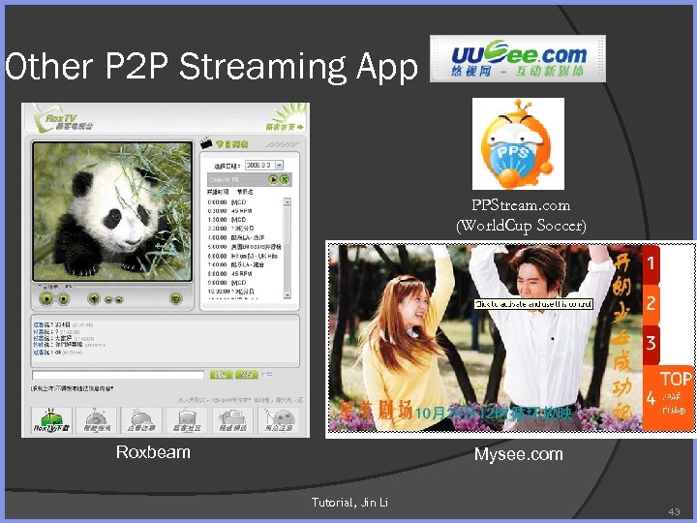Click the Mysee drama banner image

click(x=485, y=338)
